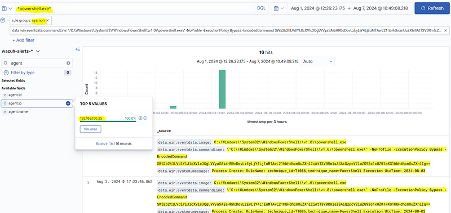451x213 pixels.
Task: Clear the field search text
Action: (68, 63)
